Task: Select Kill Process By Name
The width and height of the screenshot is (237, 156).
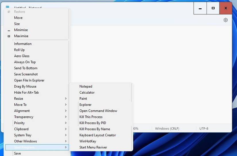Action: pyautogui.click(x=101, y=129)
